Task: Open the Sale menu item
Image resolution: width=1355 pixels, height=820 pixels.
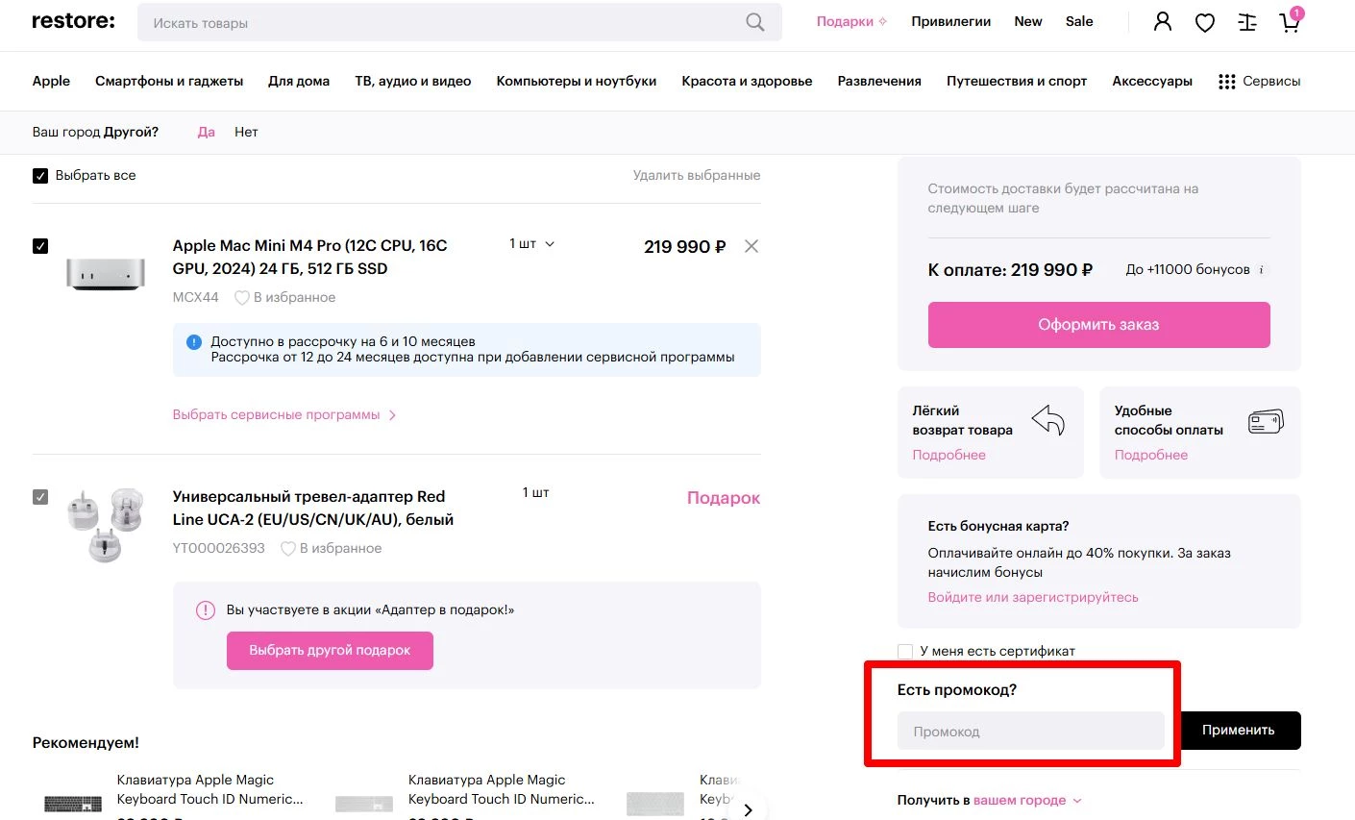Action: click(x=1079, y=21)
